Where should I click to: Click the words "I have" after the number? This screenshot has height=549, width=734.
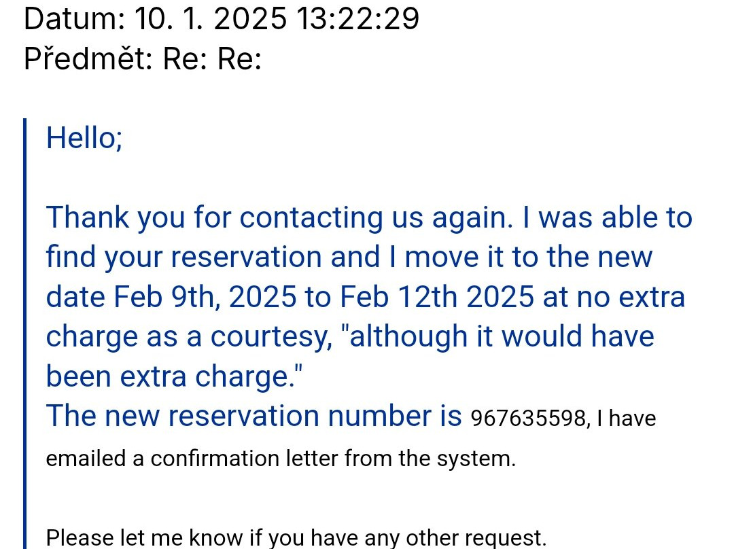(626, 419)
